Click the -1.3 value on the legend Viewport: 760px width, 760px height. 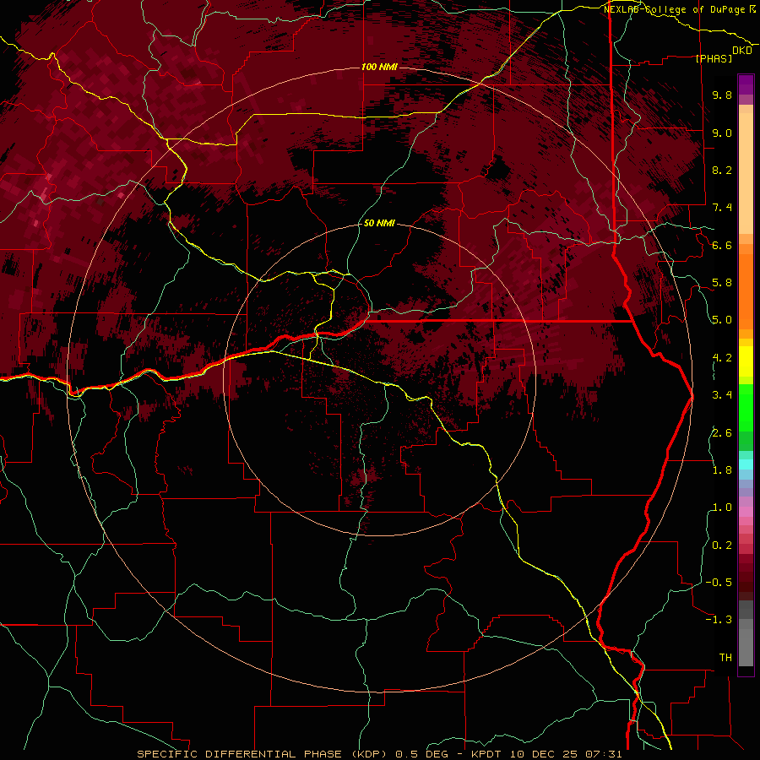point(719,620)
